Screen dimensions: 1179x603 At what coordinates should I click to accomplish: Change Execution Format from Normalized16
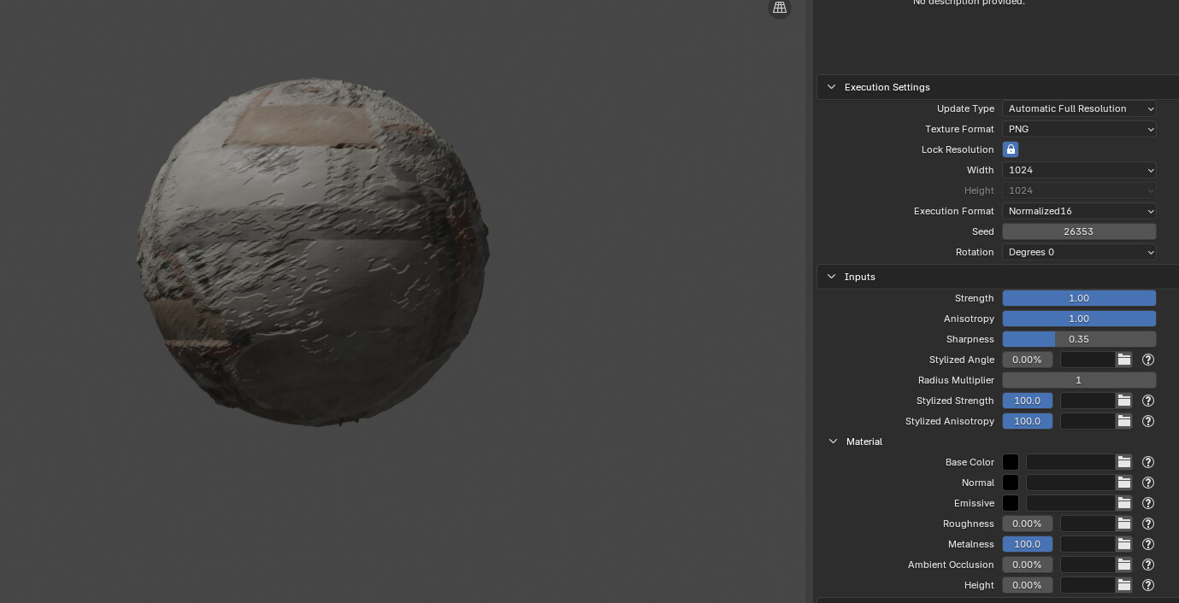pyautogui.click(x=1079, y=211)
